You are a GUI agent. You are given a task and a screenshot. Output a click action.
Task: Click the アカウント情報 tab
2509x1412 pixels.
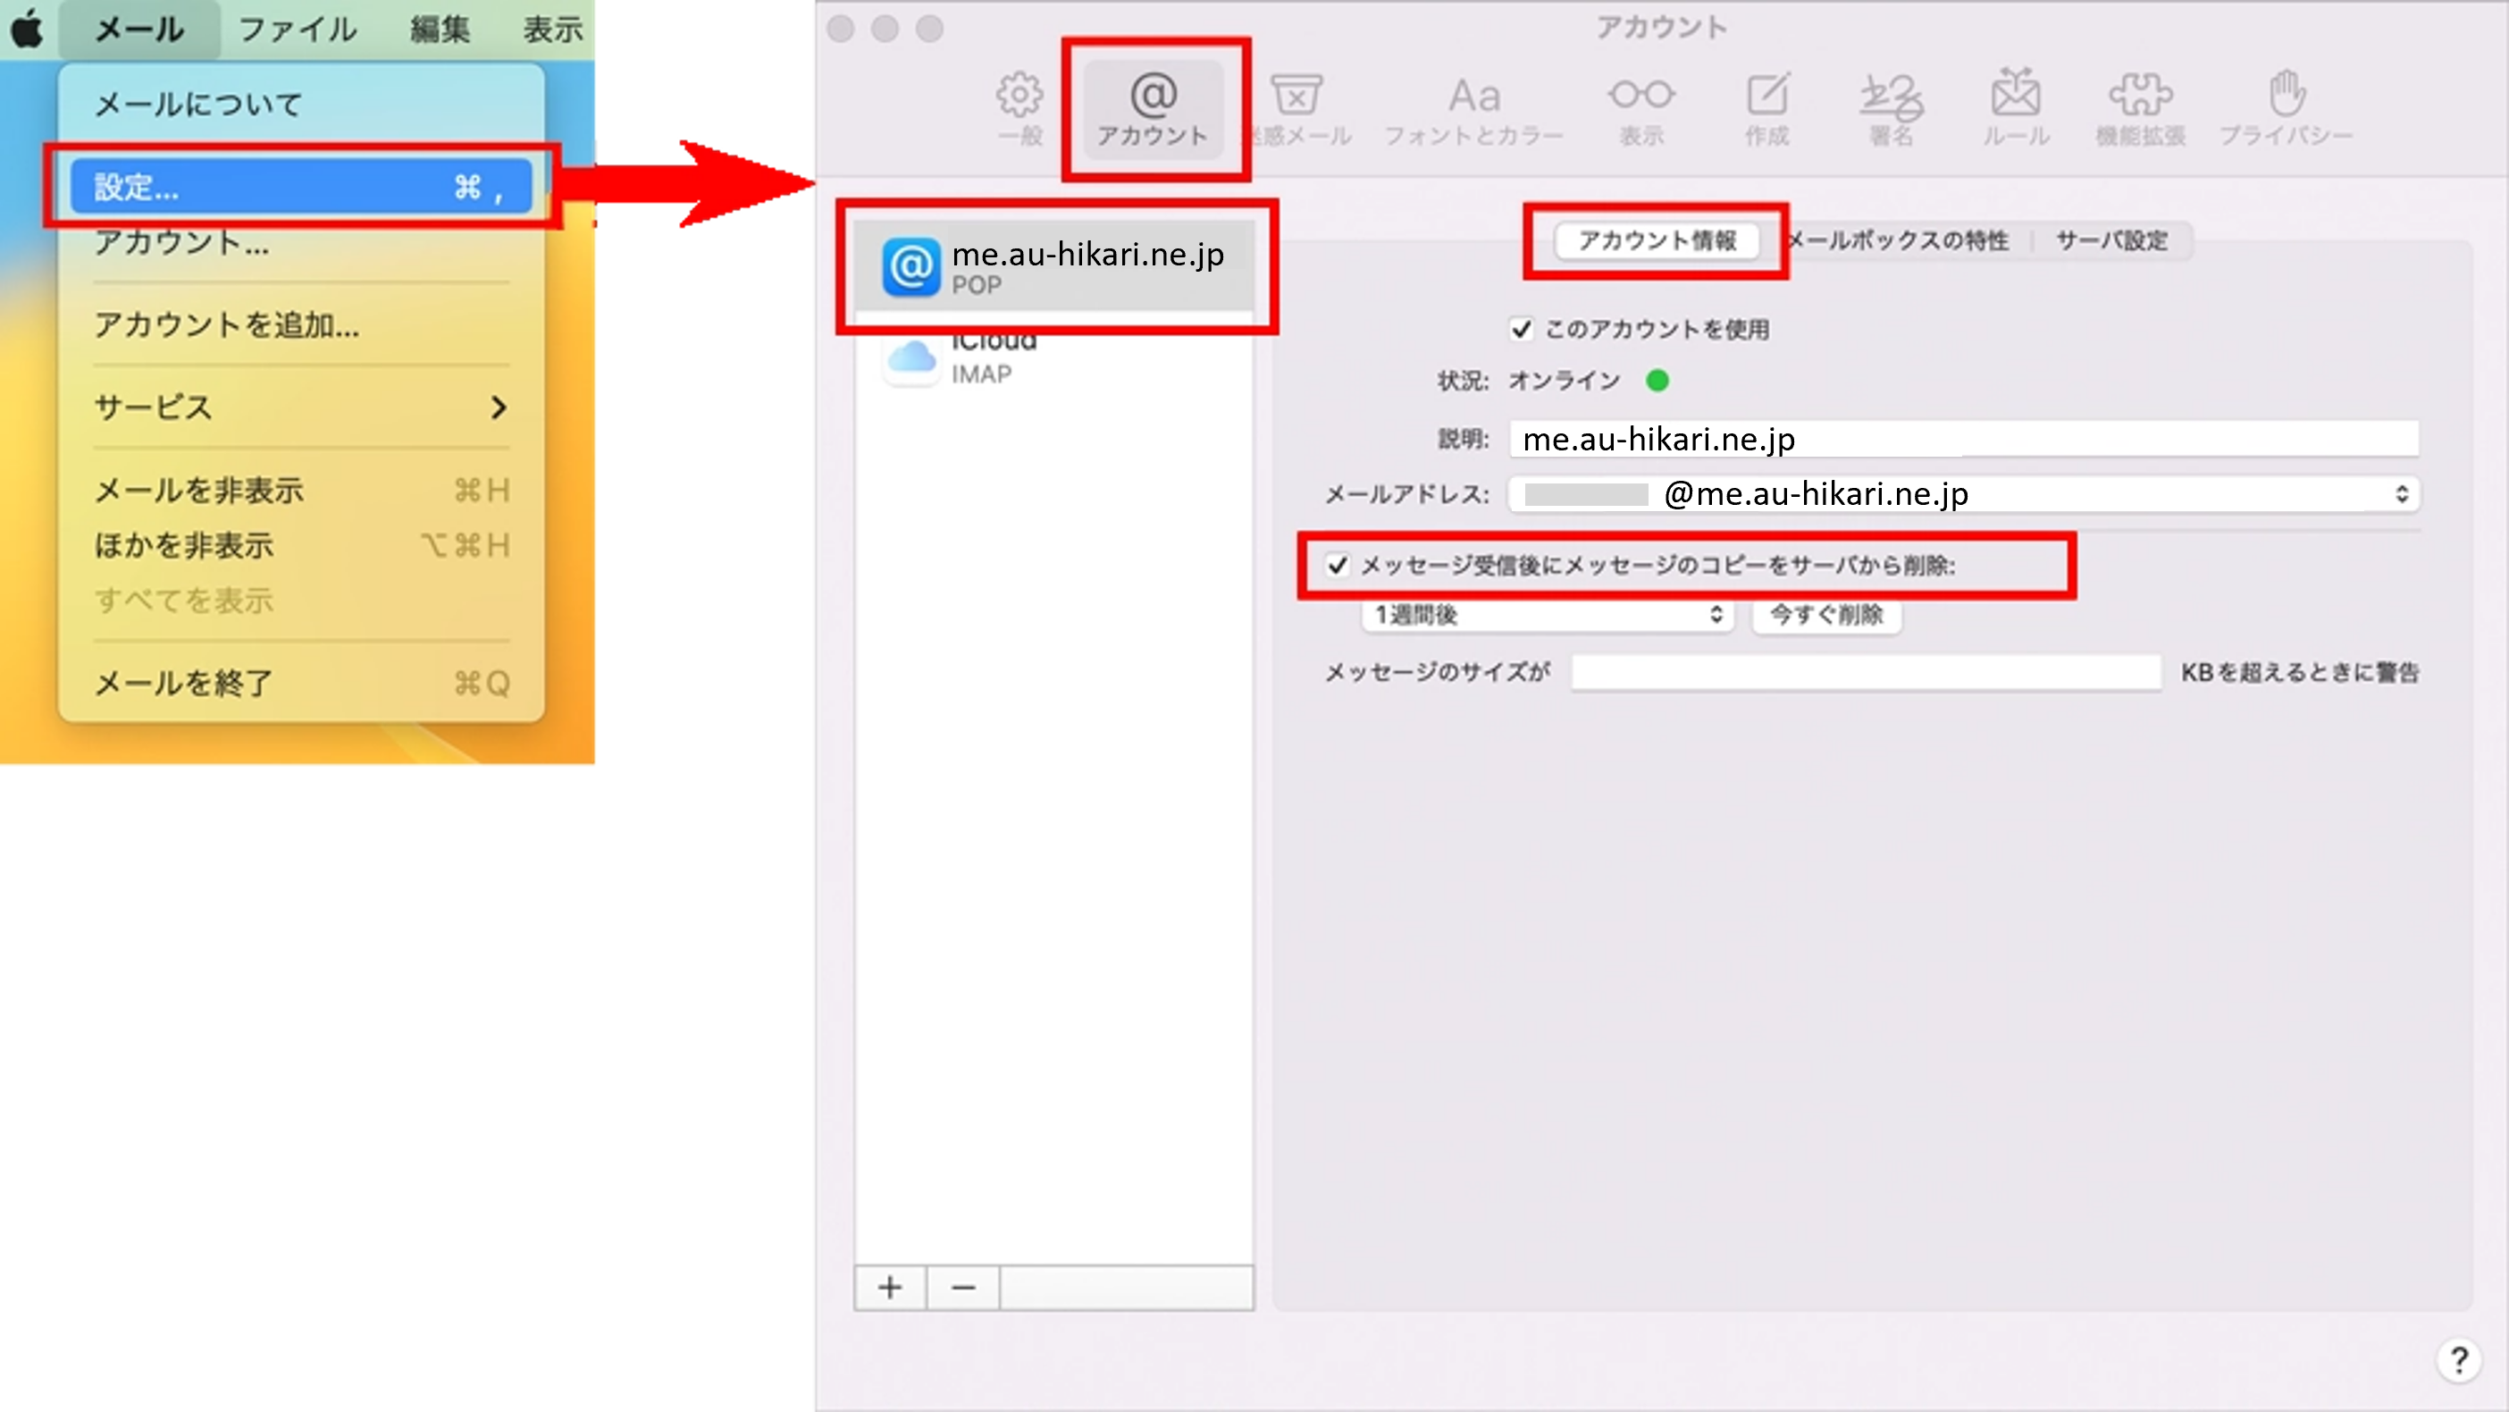pos(1654,240)
